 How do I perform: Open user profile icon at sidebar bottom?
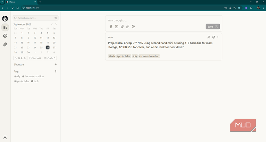click(x=5, y=137)
